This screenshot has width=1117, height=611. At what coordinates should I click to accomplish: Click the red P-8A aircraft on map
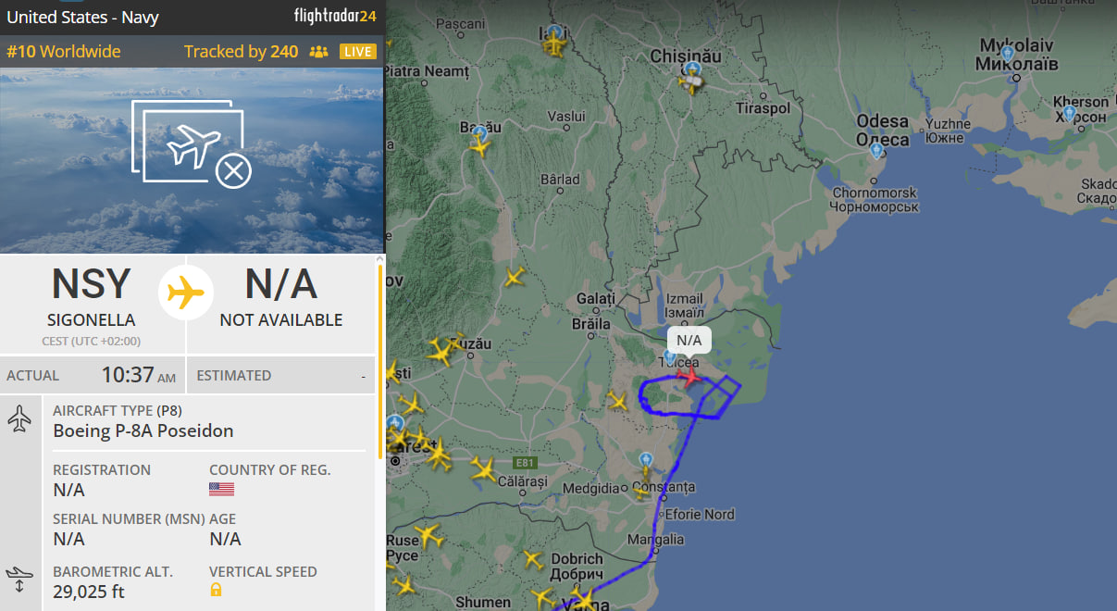(690, 376)
